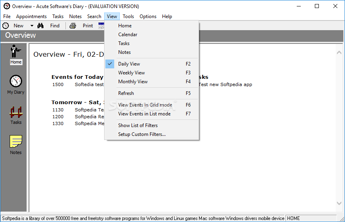Open the Help menu
Viewport: 345px width, 222px height.
[x=167, y=16]
